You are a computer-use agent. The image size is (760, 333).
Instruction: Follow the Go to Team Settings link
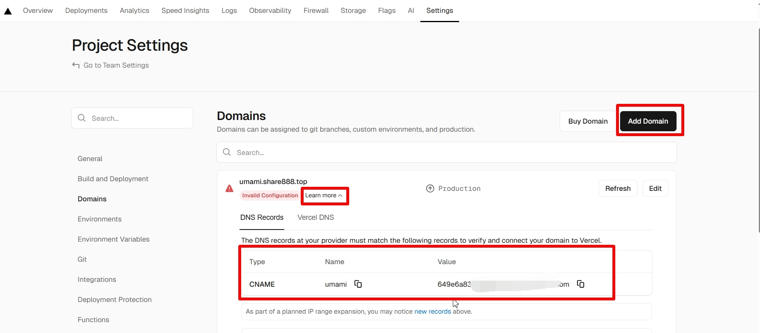click(x=116, y=65)
